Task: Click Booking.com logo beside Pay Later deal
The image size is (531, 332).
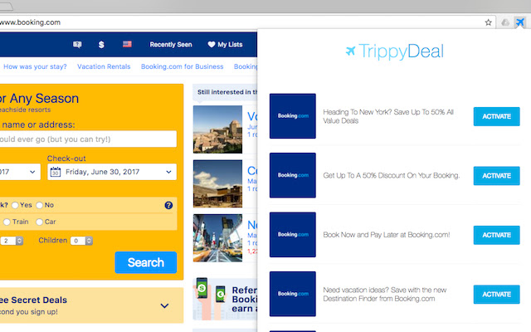Action: pos(293,234)
